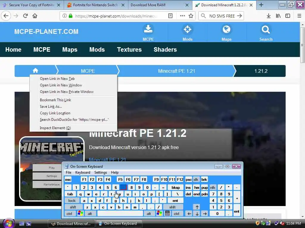Screen dimensions: 305x228
Task: Show sidebars icon in toolbar
Action: pyautogui.click(x=288, y=16)
